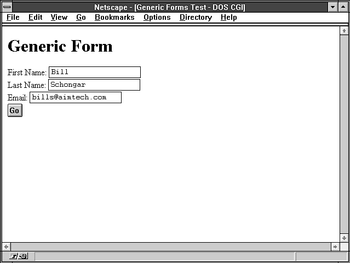Image resolution: width=350 pixels, height=263 pixels.
Task: Click the Email label text
Action: (x=17, y=98)
